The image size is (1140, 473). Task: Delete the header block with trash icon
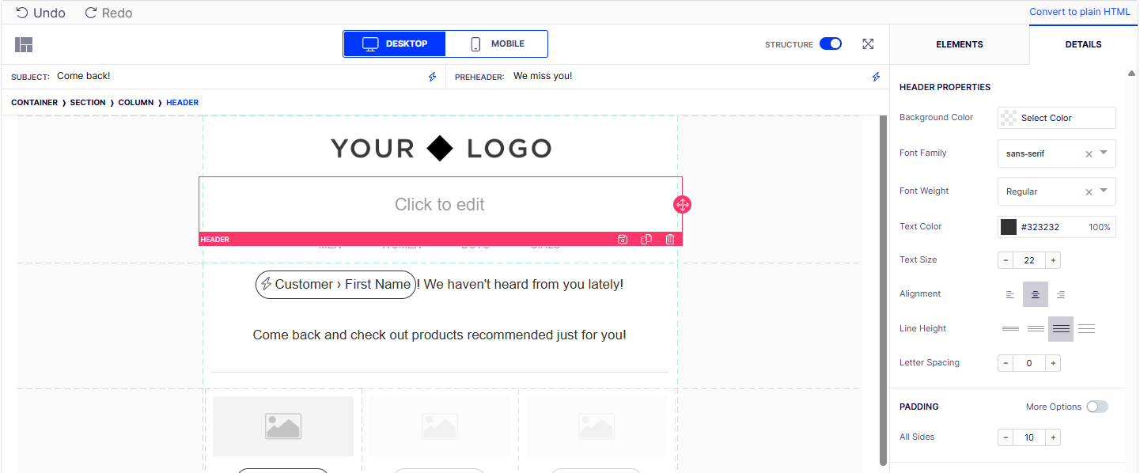(x=670, y=239)
